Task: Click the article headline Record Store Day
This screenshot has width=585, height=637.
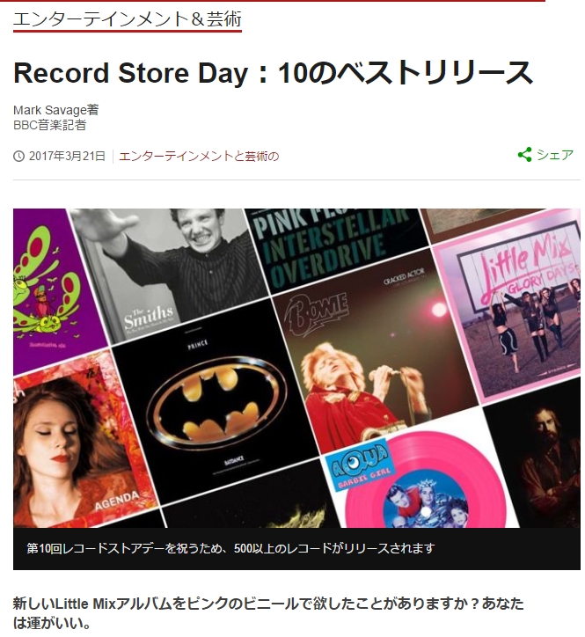Action: tap(273, 73)
